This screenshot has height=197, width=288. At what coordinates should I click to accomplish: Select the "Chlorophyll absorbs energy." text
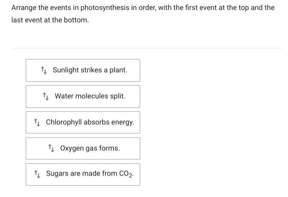[x=90, y=122]
